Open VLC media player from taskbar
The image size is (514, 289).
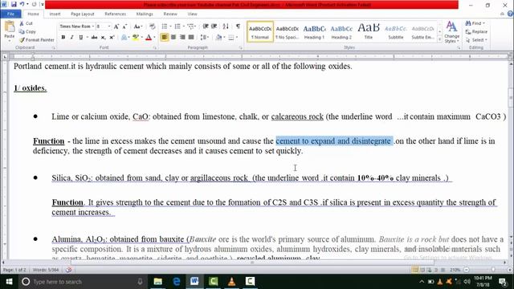[231, 281]
